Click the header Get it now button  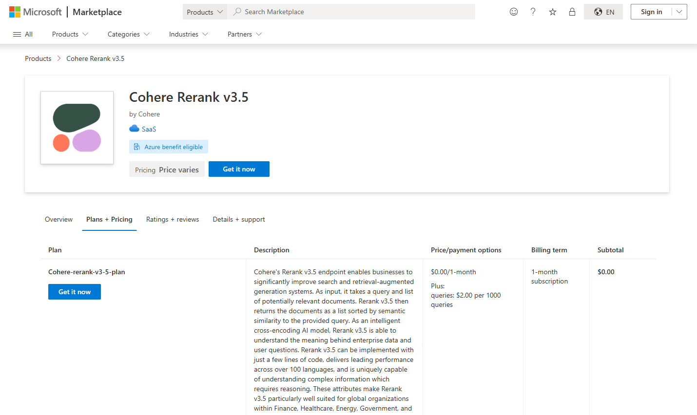click(239, 169)
